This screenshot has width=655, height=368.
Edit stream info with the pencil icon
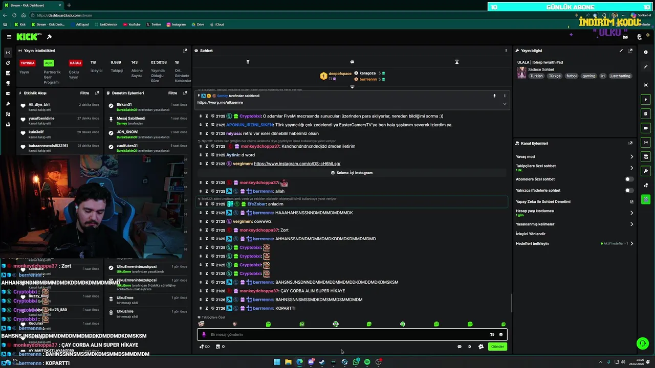click(x=621, y=51)
